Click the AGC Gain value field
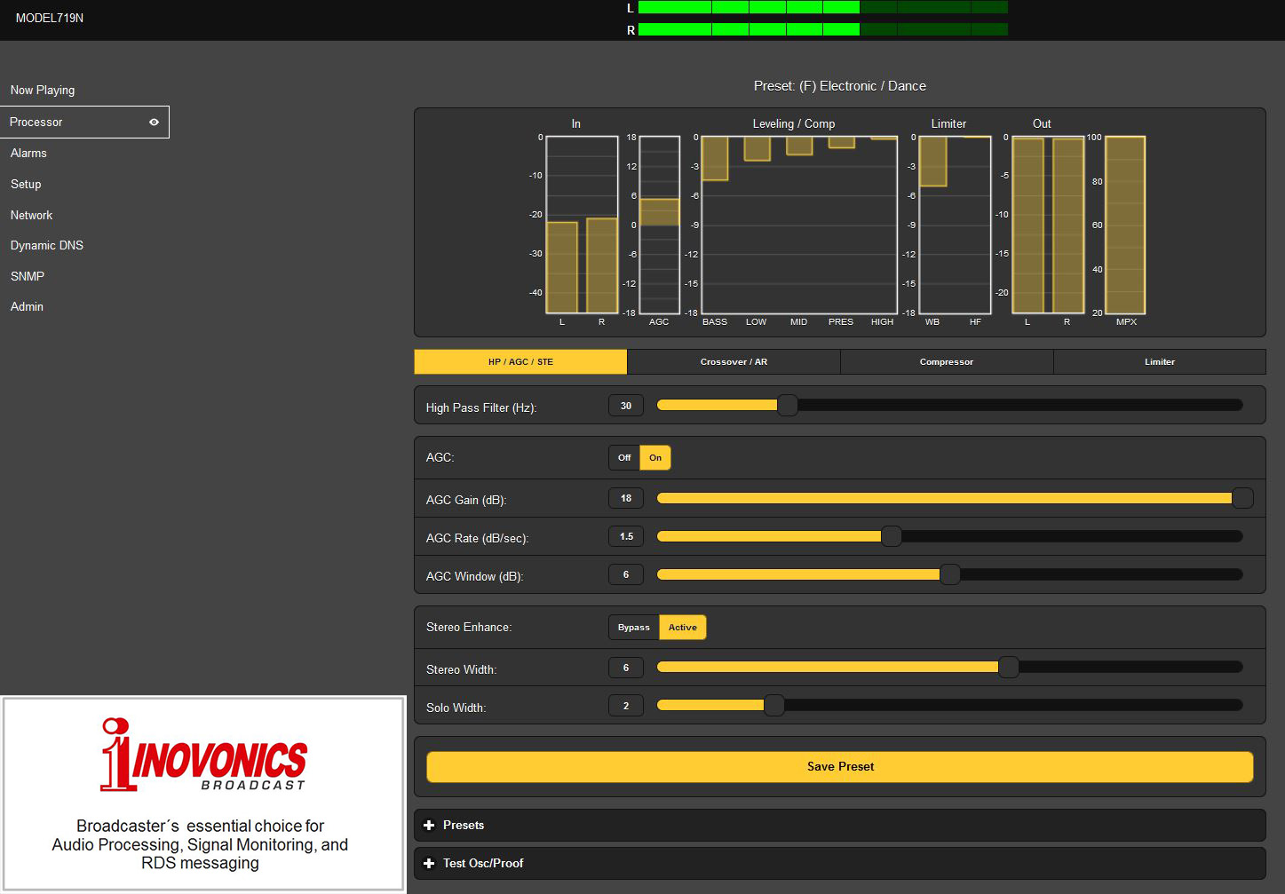This screenshot has width=1285, height=894. coord(626,499)
